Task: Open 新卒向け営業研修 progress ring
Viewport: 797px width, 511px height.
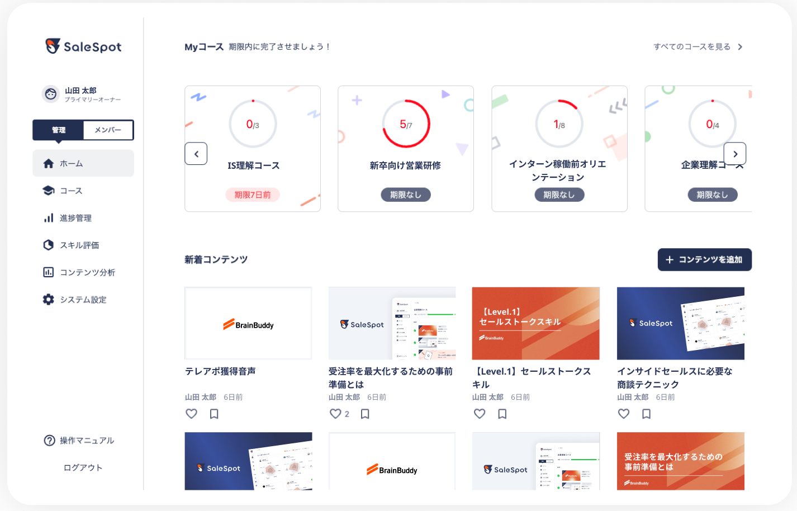Action: 406,124
